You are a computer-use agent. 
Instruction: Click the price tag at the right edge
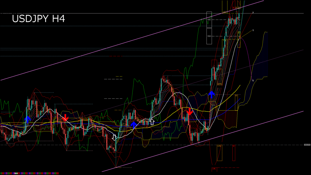(x=307, y=145)
